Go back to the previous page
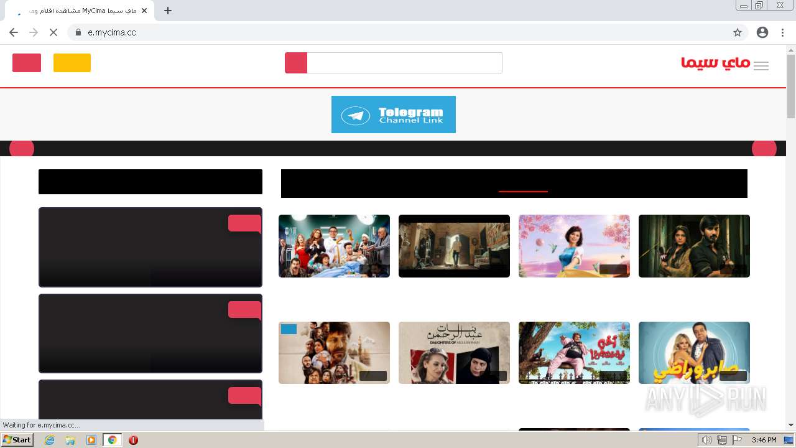 coord(14,32)
